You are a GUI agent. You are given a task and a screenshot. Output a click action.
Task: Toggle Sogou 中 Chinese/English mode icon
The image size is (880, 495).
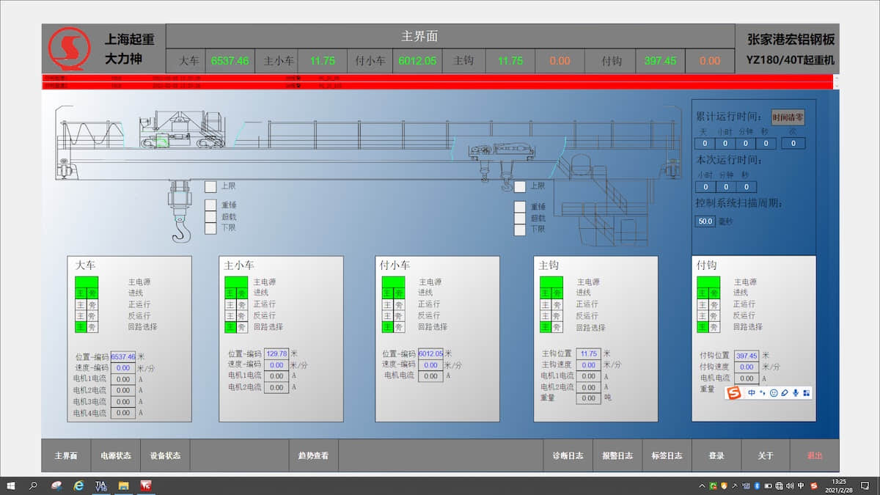(752, 393)
